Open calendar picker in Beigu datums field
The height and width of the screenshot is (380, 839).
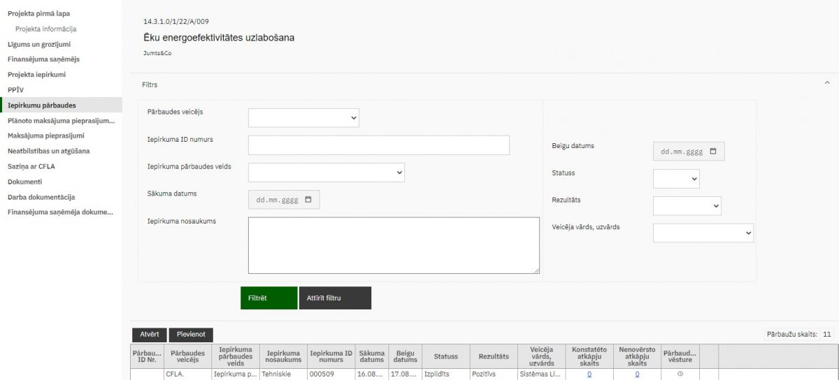[712, 151]
